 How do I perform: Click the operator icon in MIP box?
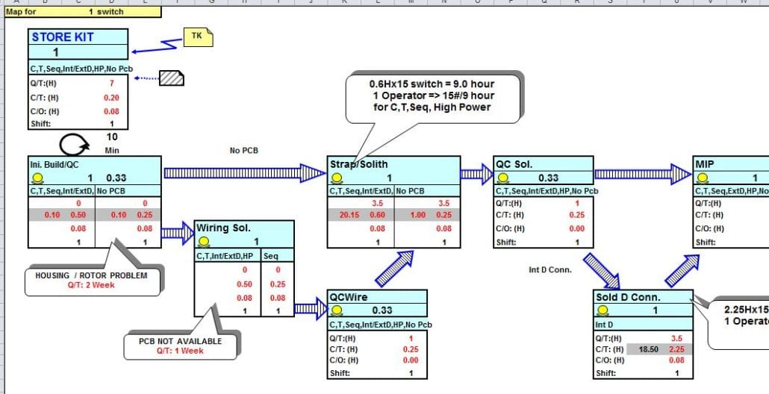coord(704,178)
